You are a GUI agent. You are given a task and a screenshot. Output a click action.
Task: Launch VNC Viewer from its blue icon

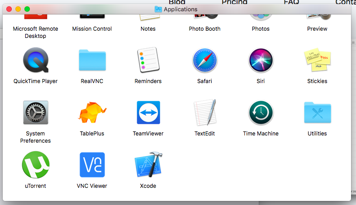tap(92, 165)
